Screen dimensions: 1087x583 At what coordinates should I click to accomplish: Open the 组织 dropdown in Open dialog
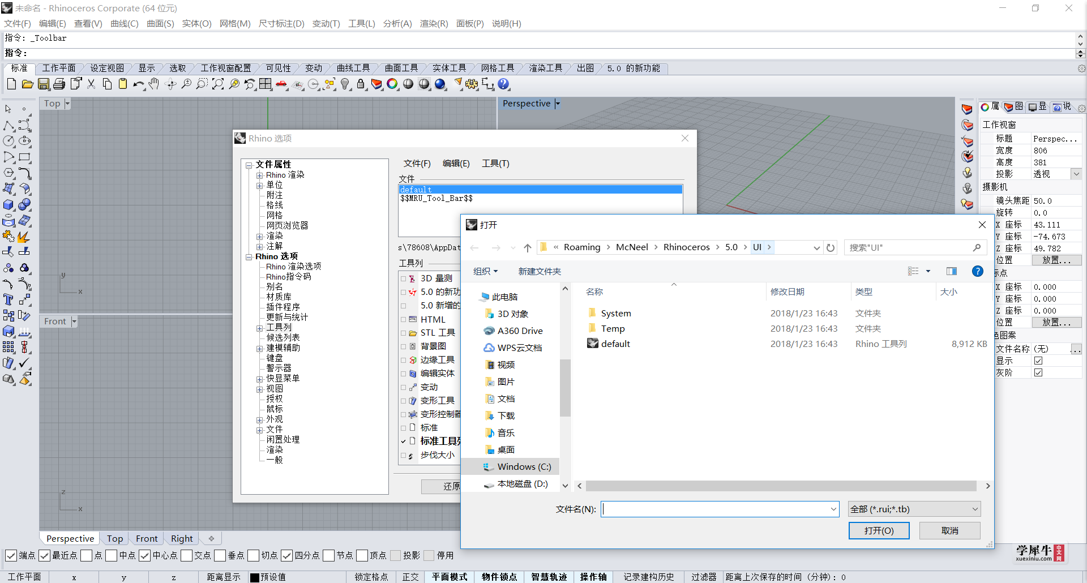coord(485,271)
